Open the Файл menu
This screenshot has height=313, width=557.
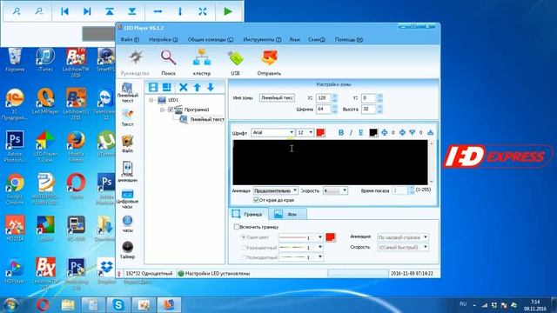[130, 40]
